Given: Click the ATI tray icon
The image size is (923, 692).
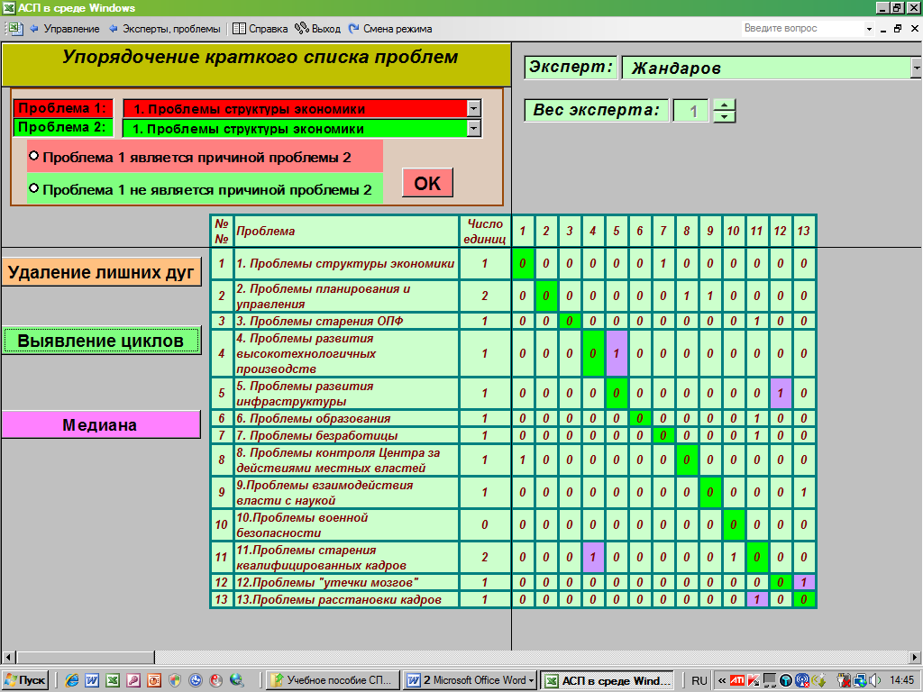Looking at the screenshot, I should 737,681.
